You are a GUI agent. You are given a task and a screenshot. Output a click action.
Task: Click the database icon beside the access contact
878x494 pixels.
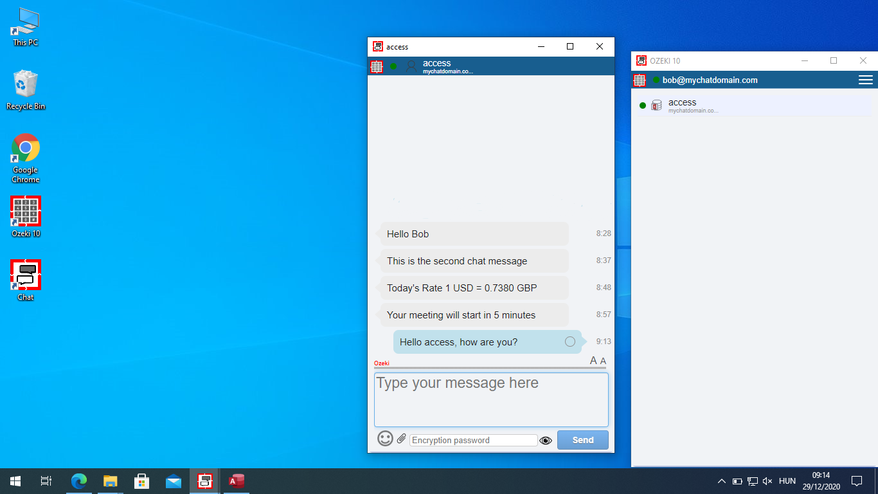pyautogui.click(x=656, y=105)
